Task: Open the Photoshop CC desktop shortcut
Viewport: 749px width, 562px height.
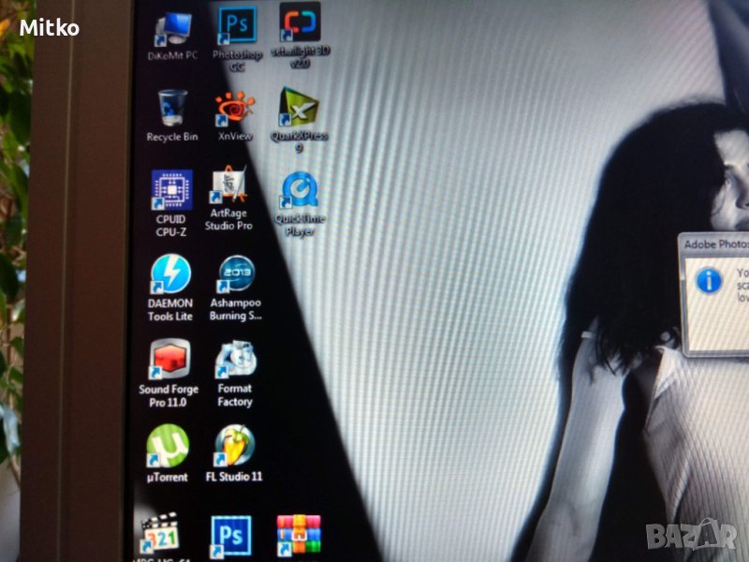Action: pos(237,26)
